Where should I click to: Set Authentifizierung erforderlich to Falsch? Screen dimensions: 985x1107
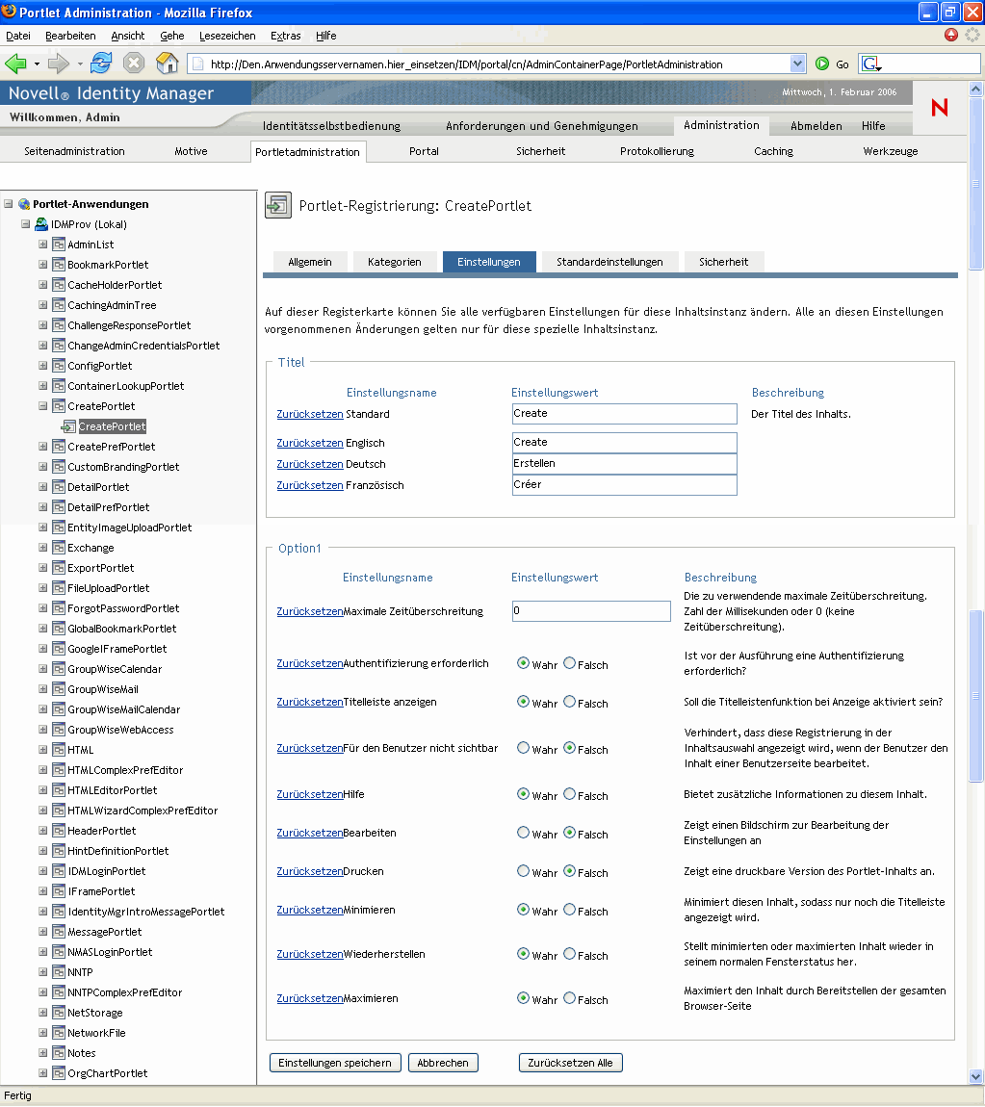(x=570, y=663)
